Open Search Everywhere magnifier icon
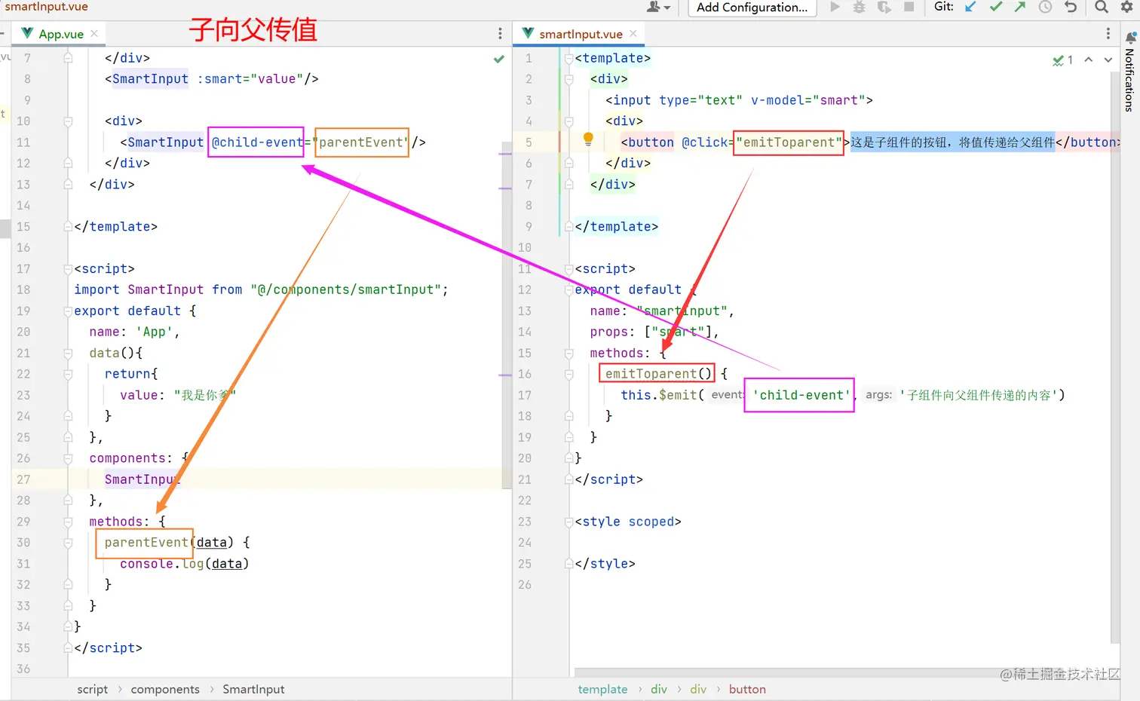The height and width of the screenshot is (701, 1140). pos(1102,7)
